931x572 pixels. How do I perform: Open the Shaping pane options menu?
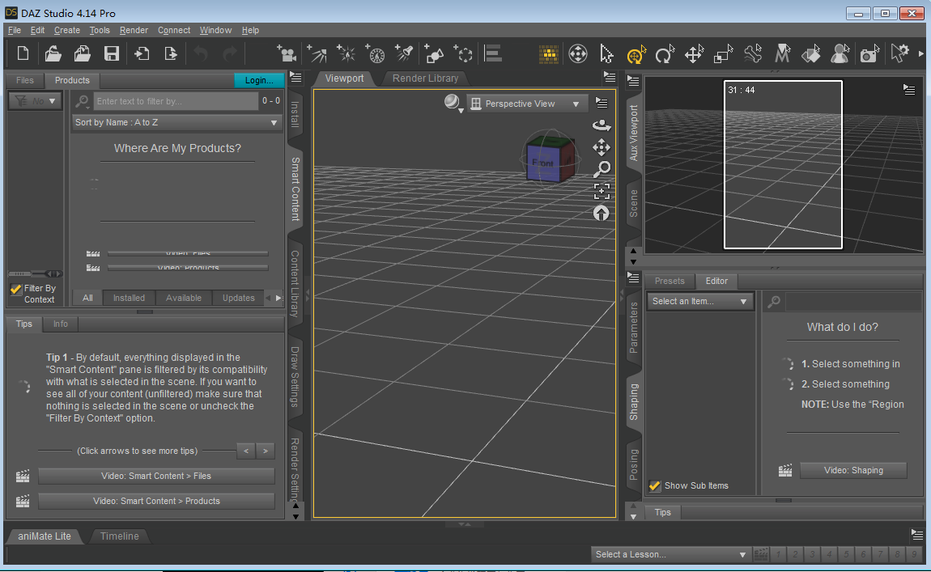[x=634, y=278]
